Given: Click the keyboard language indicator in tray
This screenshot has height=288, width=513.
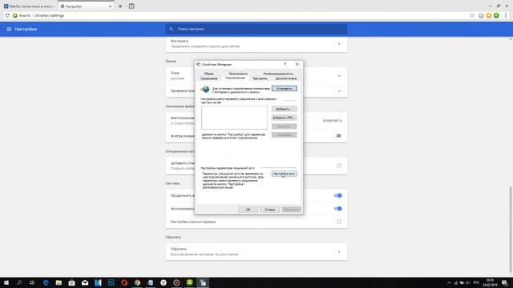Looking at the screenshot, I should 476,282.
